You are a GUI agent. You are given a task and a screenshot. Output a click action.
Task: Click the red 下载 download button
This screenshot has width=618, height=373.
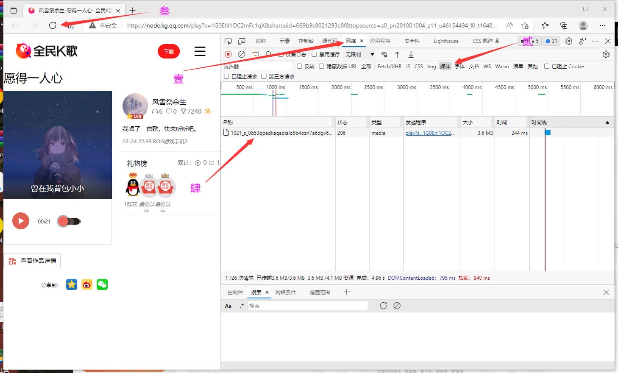pos(169,51)
